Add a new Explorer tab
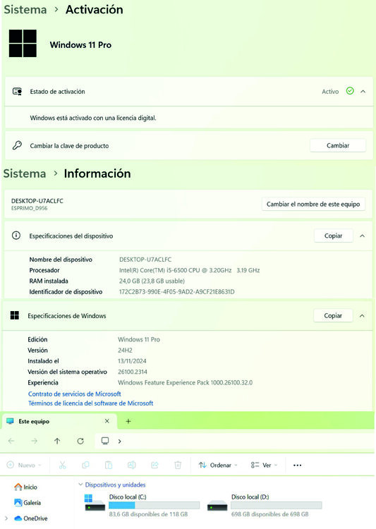Screen dimensions: 376x529 click(x=128, y=421)
